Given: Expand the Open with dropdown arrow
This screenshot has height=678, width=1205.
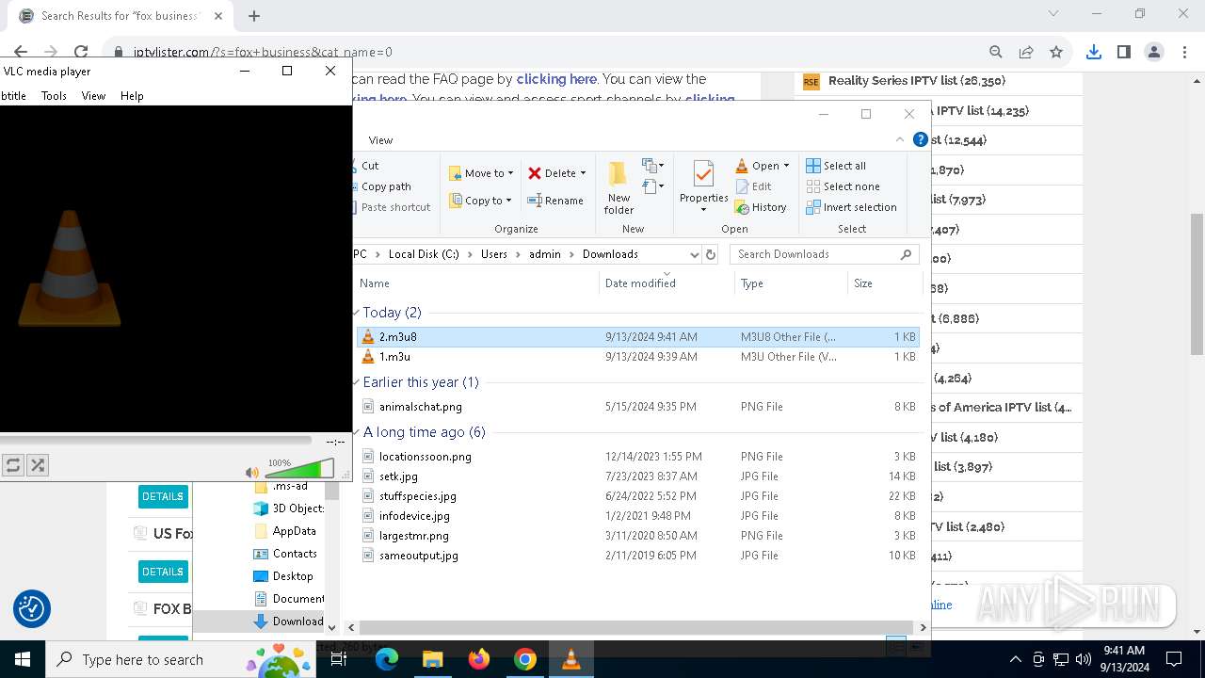Looking at the screenshot, I should coord(786,166).
